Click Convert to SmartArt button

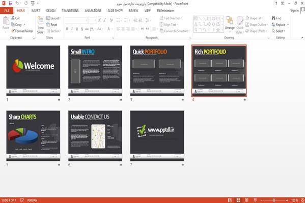tap(174, 31)
